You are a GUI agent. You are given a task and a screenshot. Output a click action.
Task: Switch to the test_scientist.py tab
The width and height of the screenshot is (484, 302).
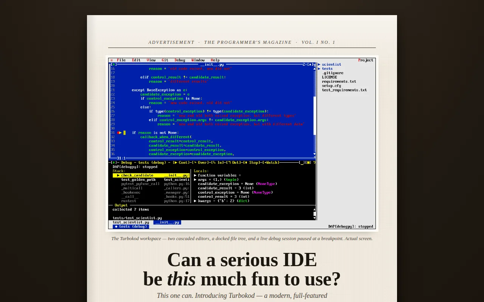(x=131, y=222)
